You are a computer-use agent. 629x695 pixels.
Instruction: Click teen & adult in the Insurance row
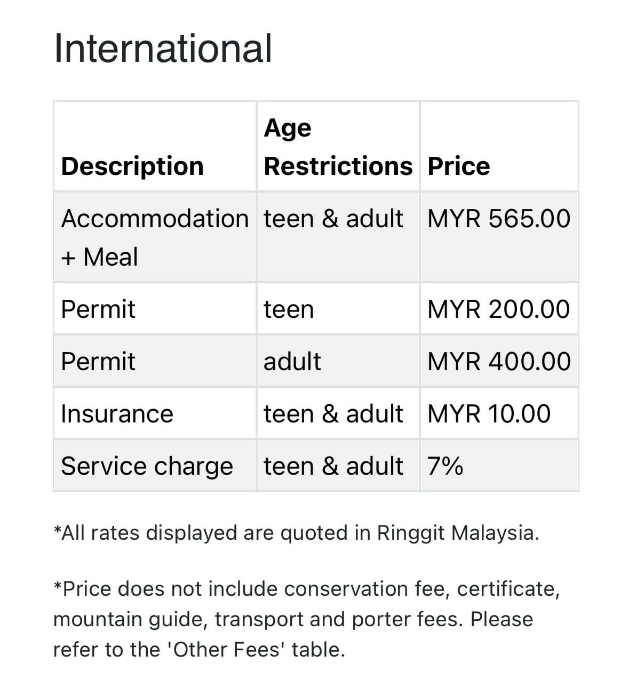(333, 414)
